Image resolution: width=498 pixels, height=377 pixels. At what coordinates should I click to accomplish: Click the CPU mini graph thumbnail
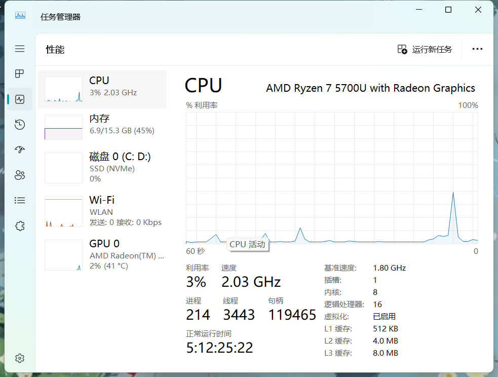click(63, 89)
